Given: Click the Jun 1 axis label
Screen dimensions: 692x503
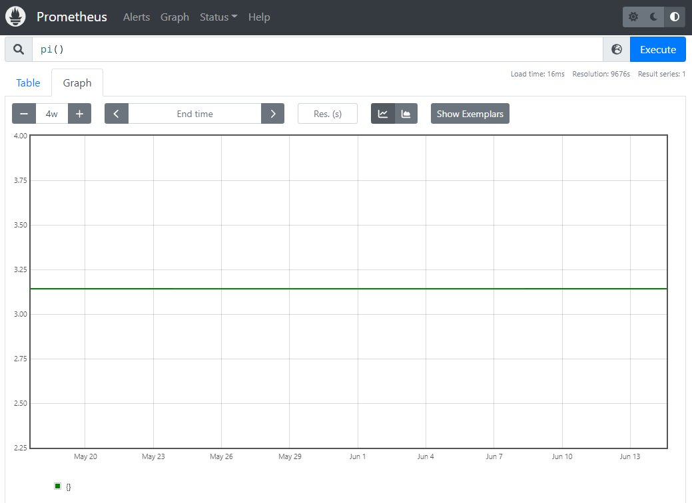Looking at the screenshot, I should (x=358, y=456).
